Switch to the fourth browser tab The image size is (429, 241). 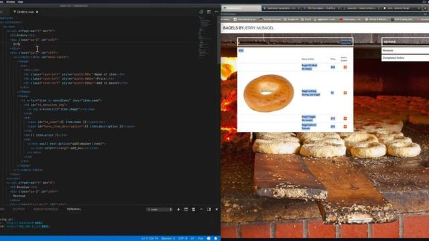pos(362,8)
